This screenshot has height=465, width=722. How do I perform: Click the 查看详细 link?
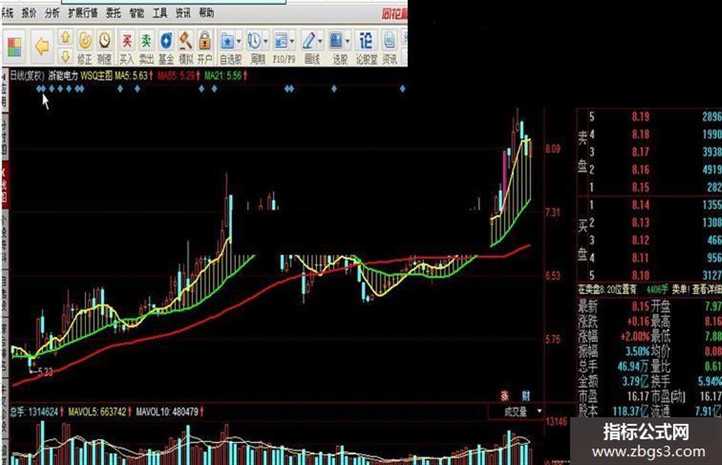tap(707, 289)
